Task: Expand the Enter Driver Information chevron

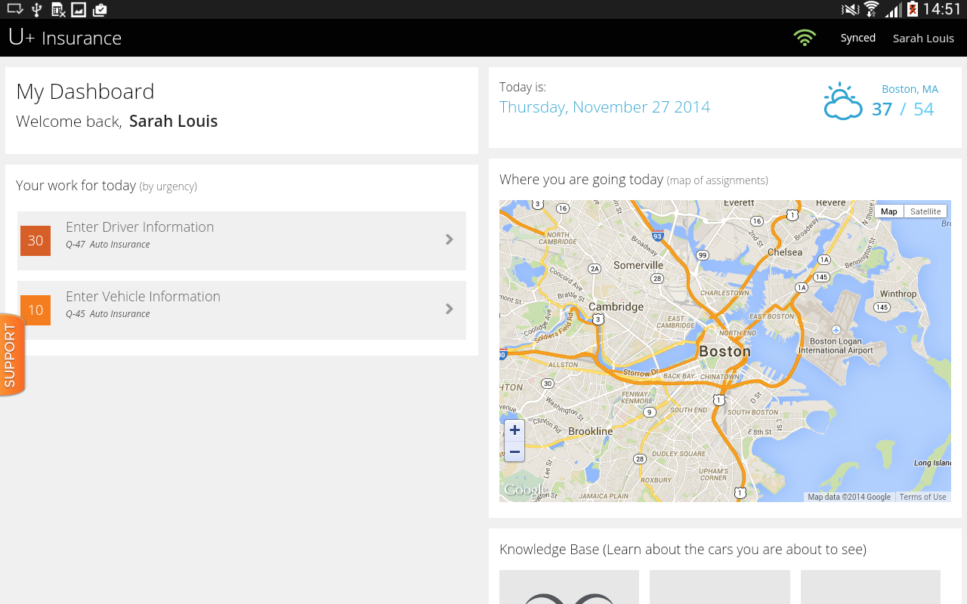Action: click(x=450, y=240)
